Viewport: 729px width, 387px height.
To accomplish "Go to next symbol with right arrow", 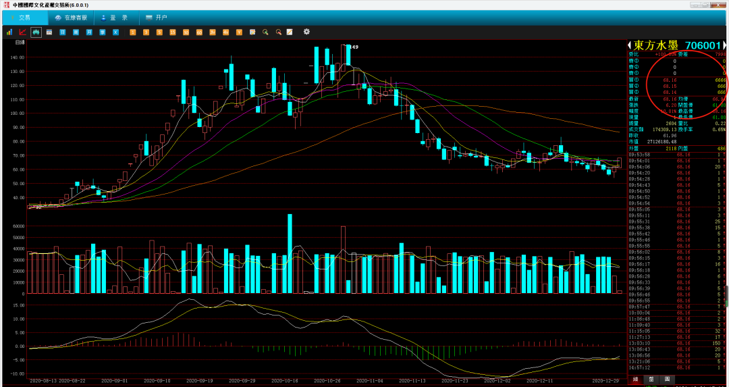I will pos(724,45).
